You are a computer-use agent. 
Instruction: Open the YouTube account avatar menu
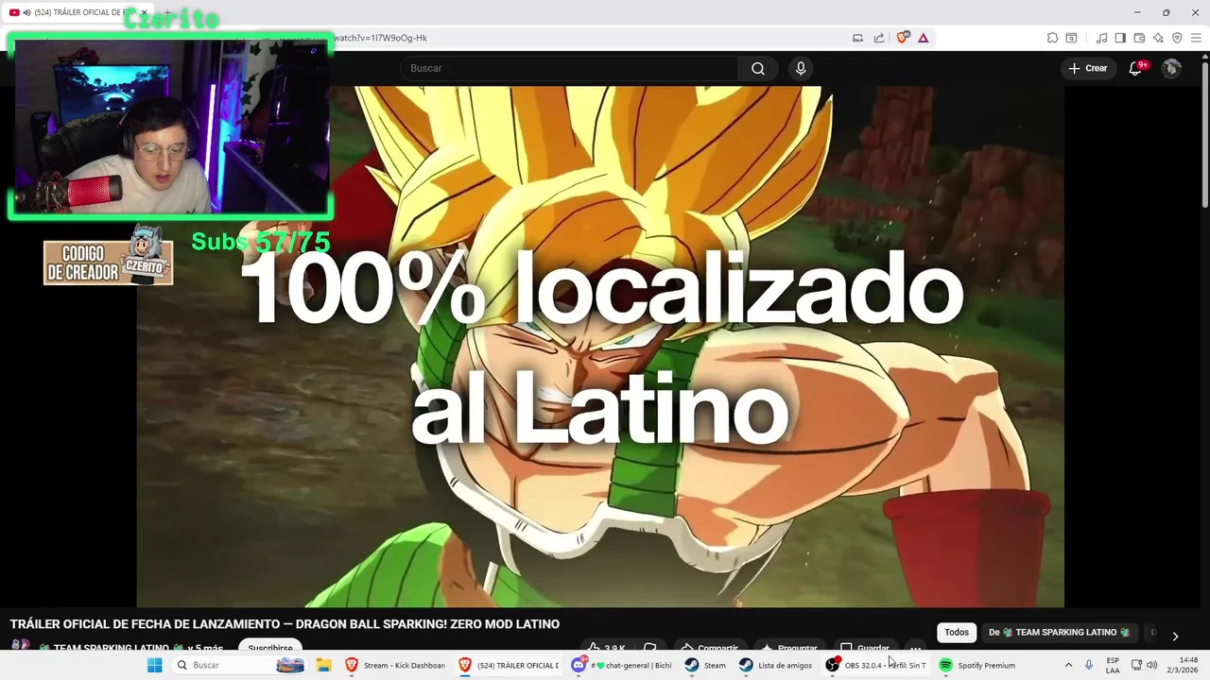(x=1171, y=68)
